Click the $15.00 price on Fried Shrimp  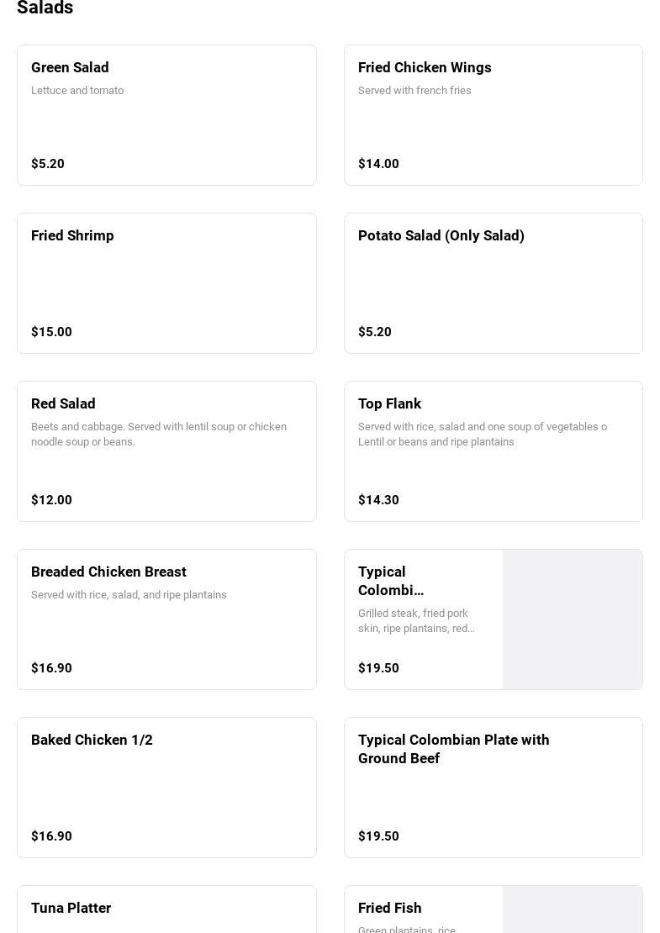pos(51,332)
